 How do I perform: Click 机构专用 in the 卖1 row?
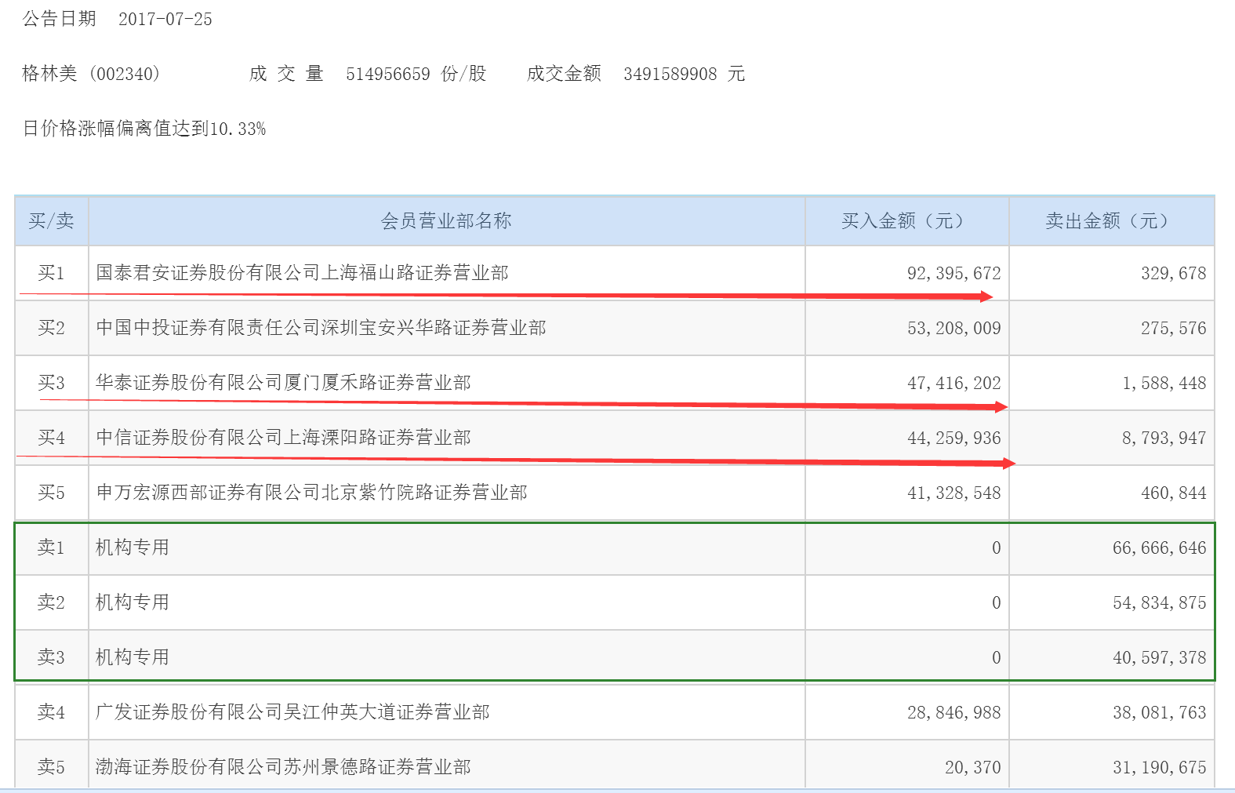point(133,547)
